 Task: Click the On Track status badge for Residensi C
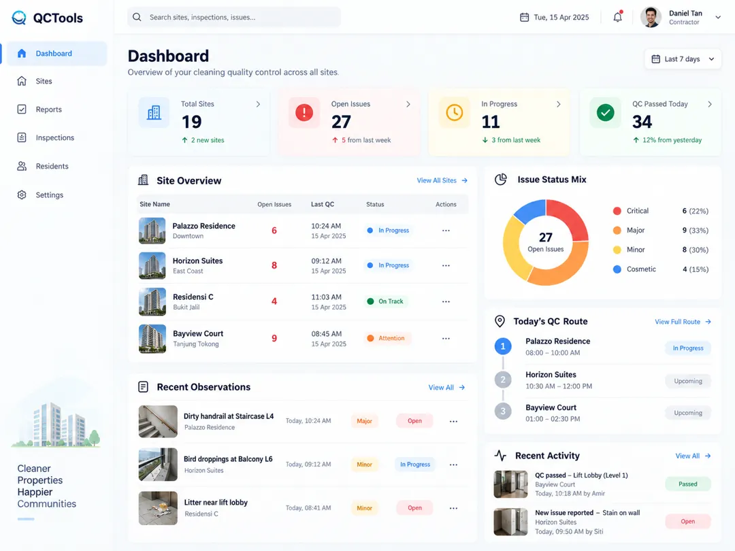click(x=386, y=301)
